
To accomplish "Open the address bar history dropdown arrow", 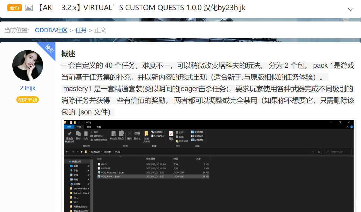I will pos(313,152).
